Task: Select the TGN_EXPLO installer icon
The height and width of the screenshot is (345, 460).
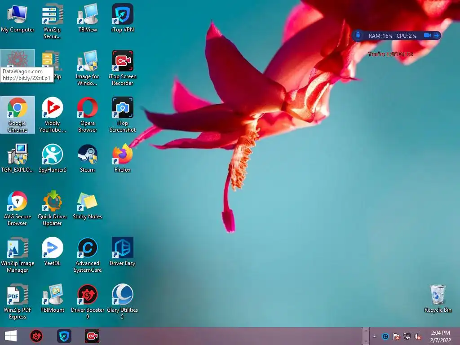Action: click(x=18, y=159)
